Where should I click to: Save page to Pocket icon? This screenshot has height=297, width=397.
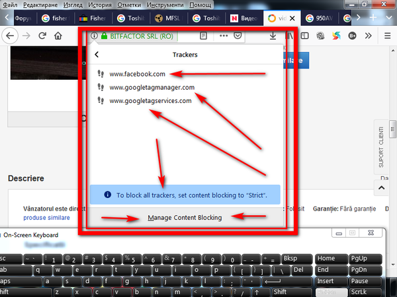click(x=238, y=36)
